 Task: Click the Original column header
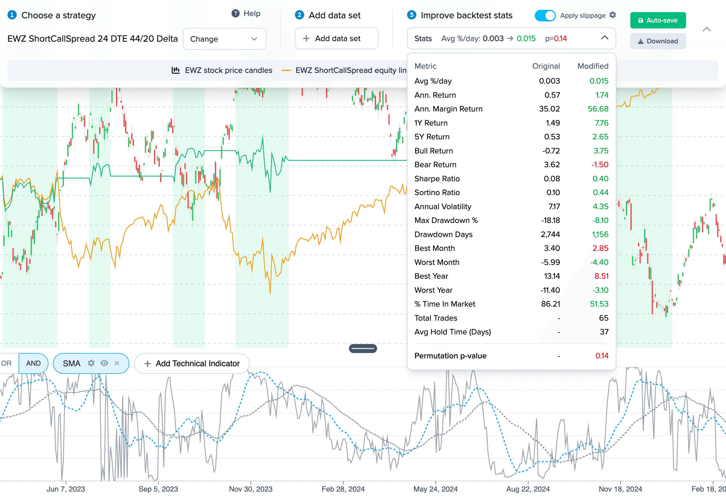tap(546, 66)
